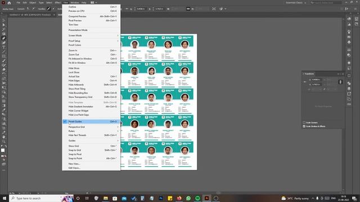This screenshot has height=202, width=360.
Task: Select the Zoom magnifier tool
Action: [4, 141]
